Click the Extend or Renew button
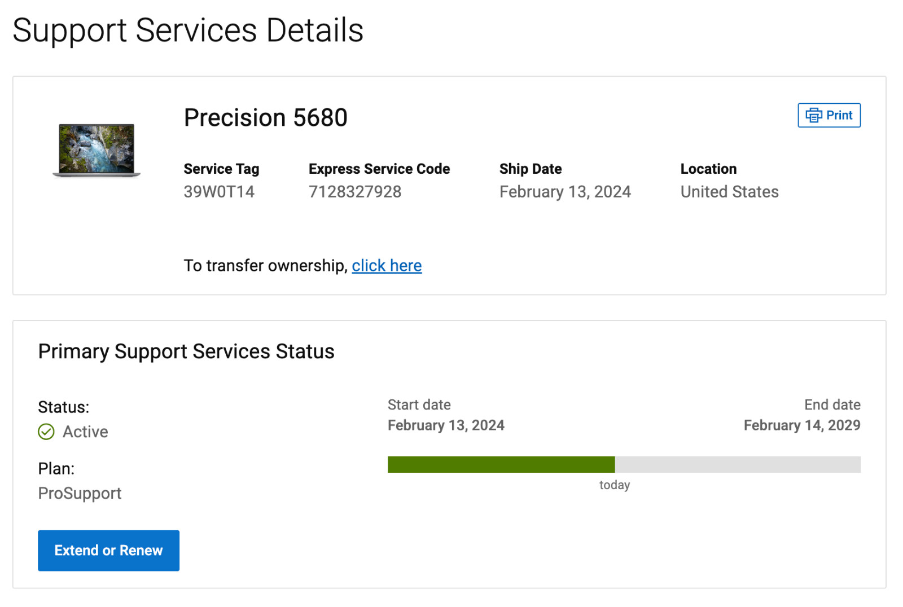Image resolution: width=903 pixels, height=607 pixels. click(x=108, y=550)
